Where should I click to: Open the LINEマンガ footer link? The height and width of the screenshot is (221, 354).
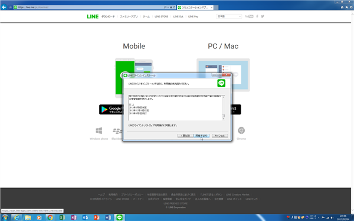point(251,199)
